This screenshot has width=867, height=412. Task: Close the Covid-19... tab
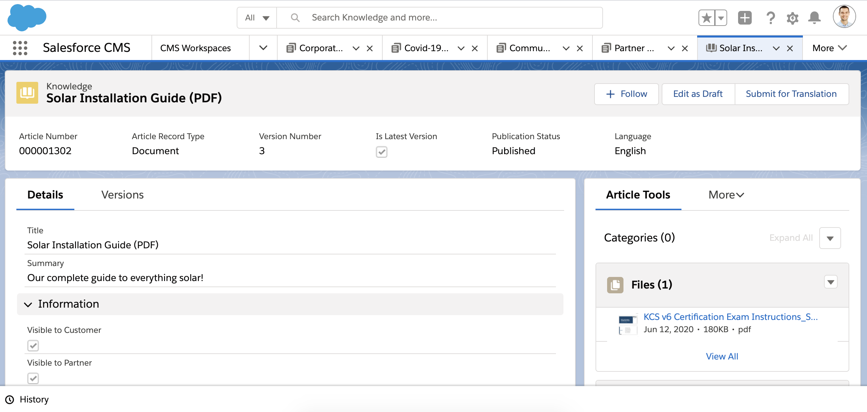[474, 48]
